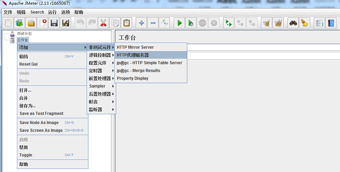Click the Clear All double broom icon
The width and height of the screenshot is (340, 172).
(x=278, y=23)
